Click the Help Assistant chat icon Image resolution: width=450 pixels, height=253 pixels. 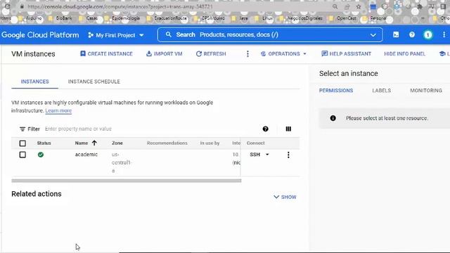(x=324, y=54)
